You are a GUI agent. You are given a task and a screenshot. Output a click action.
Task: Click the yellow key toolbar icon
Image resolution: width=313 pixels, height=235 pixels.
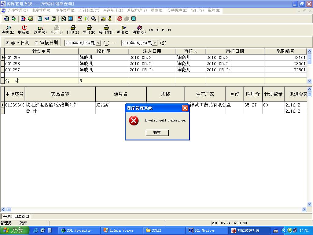pyautogui.click(x=110, y=19)
